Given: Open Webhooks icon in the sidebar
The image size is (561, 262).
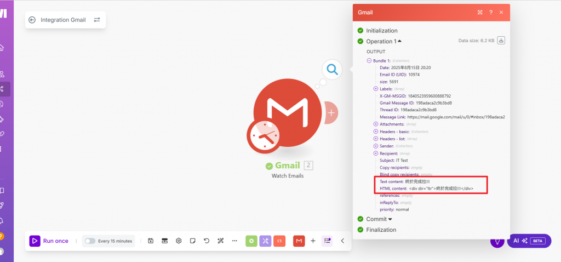Looking at the screenshot, I should (2, 134).
